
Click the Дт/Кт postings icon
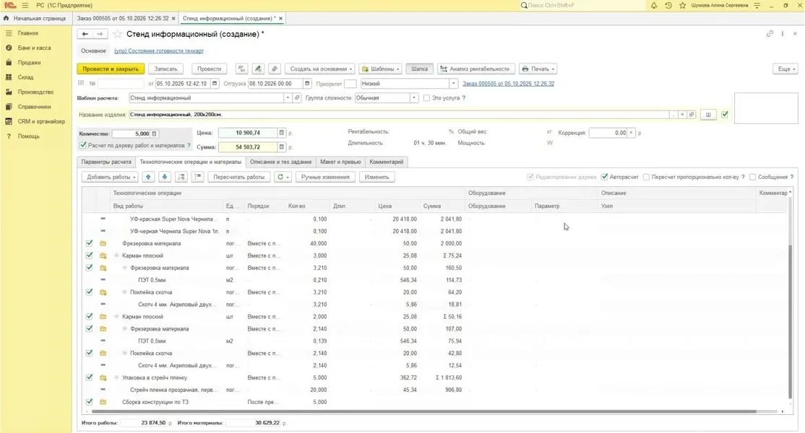(x=241, y=69)
